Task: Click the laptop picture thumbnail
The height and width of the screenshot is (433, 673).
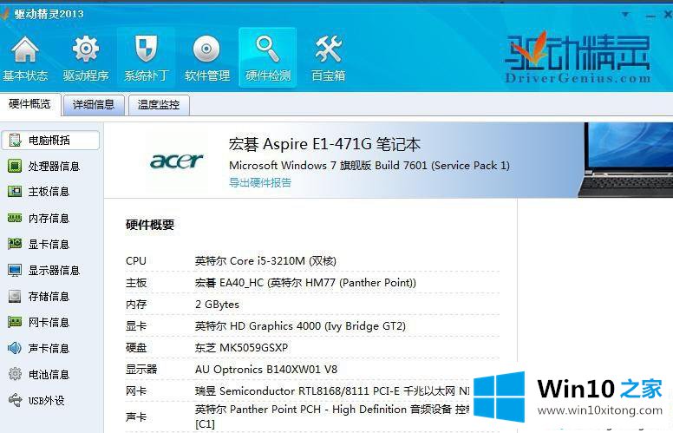Action: click(x=625, y=160)
